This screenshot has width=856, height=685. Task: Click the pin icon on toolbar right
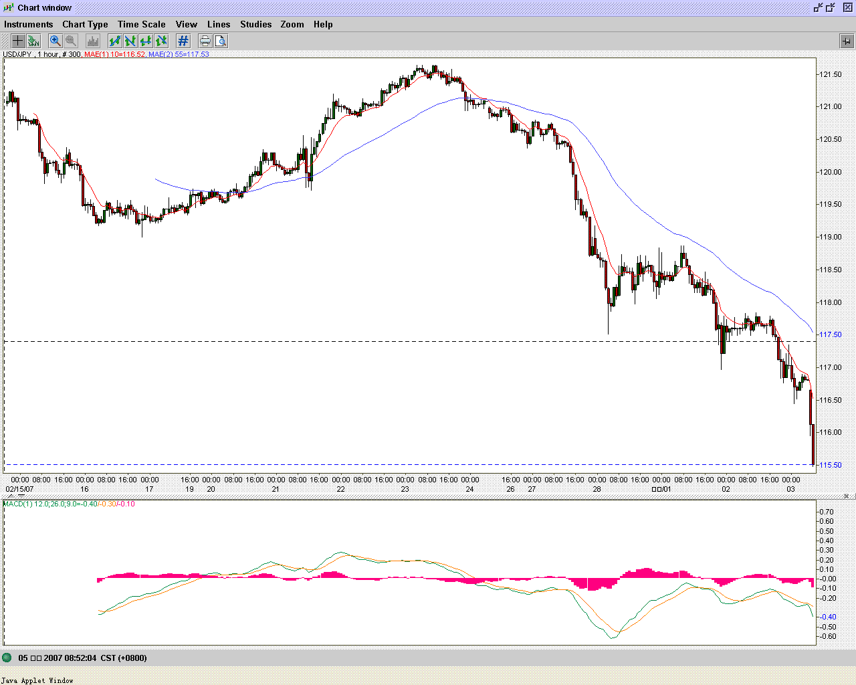click(x=846, y=41)
